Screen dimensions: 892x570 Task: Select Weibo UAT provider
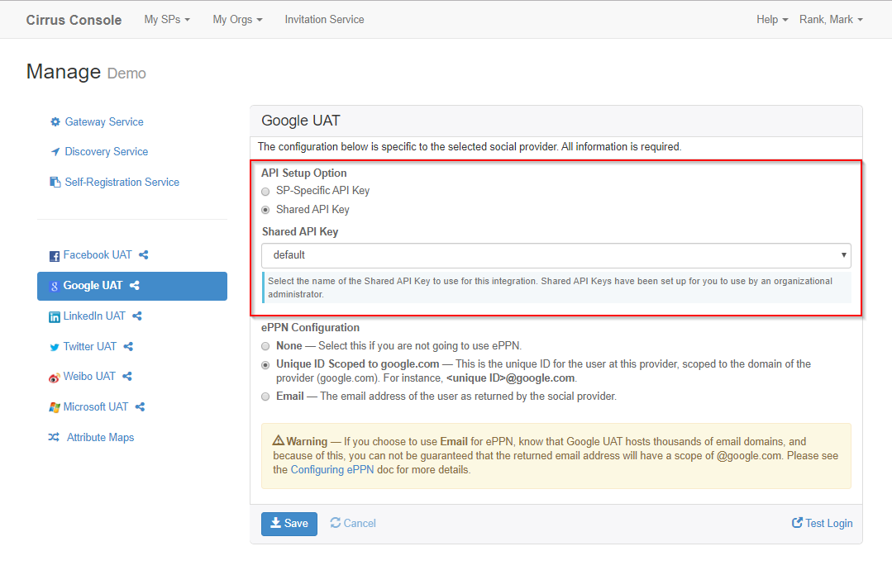point(88,376)
